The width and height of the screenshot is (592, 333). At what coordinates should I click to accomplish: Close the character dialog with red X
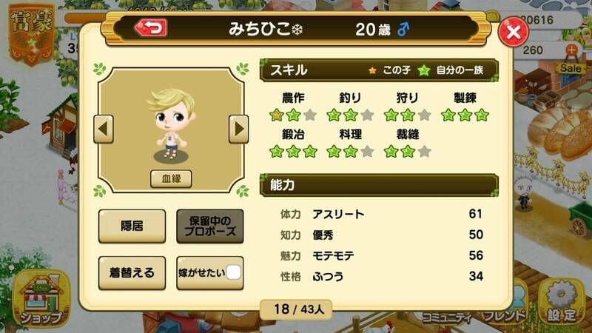(513, 32)
